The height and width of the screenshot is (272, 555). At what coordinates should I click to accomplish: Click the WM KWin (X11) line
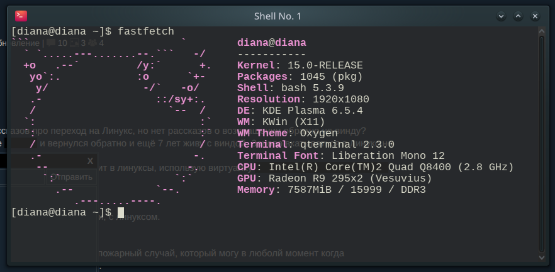277,122
